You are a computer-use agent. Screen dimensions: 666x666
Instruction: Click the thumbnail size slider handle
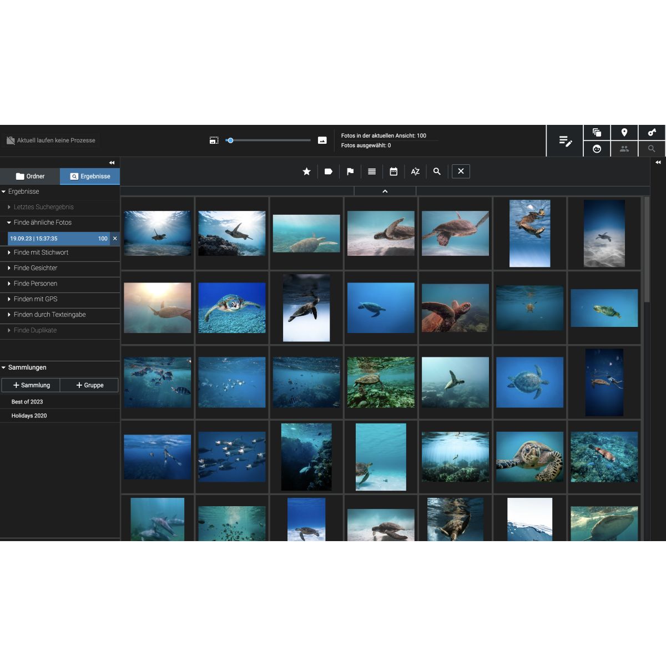click(x=230, y=140)
